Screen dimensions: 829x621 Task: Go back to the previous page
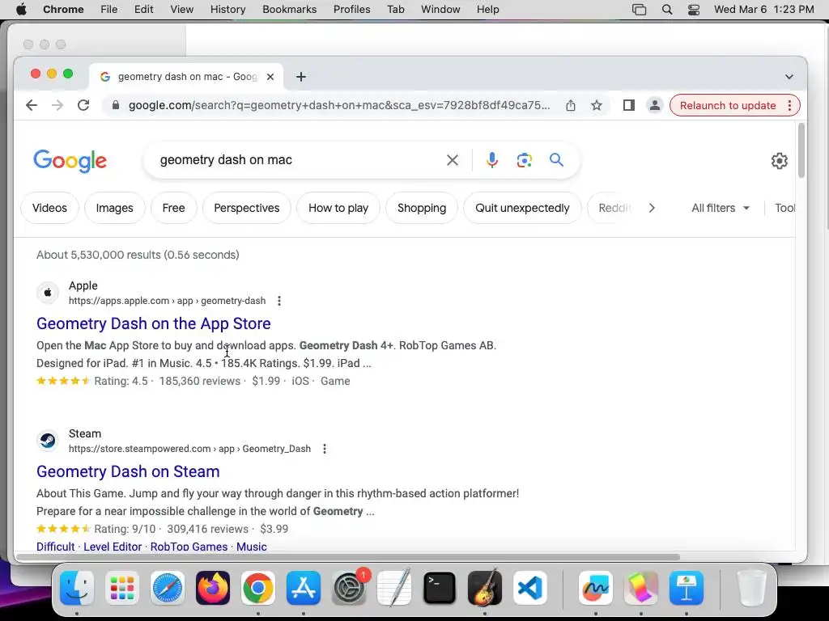[x=32, y=105]
